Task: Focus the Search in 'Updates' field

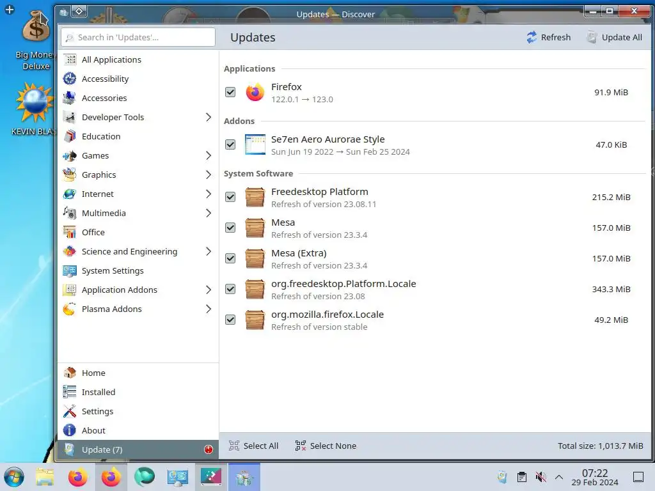Action: (138, 37)
